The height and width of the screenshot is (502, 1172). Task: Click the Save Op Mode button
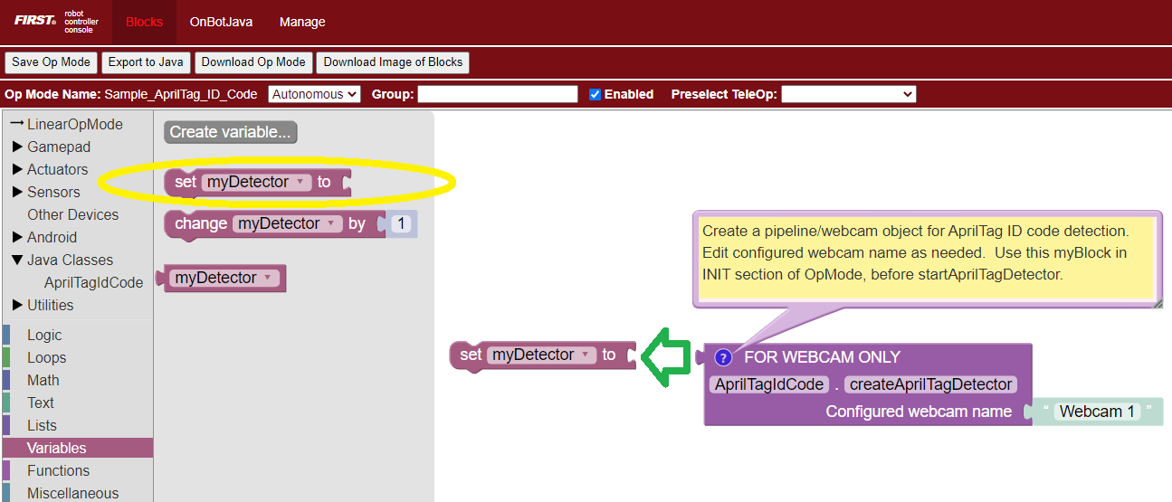51,62
